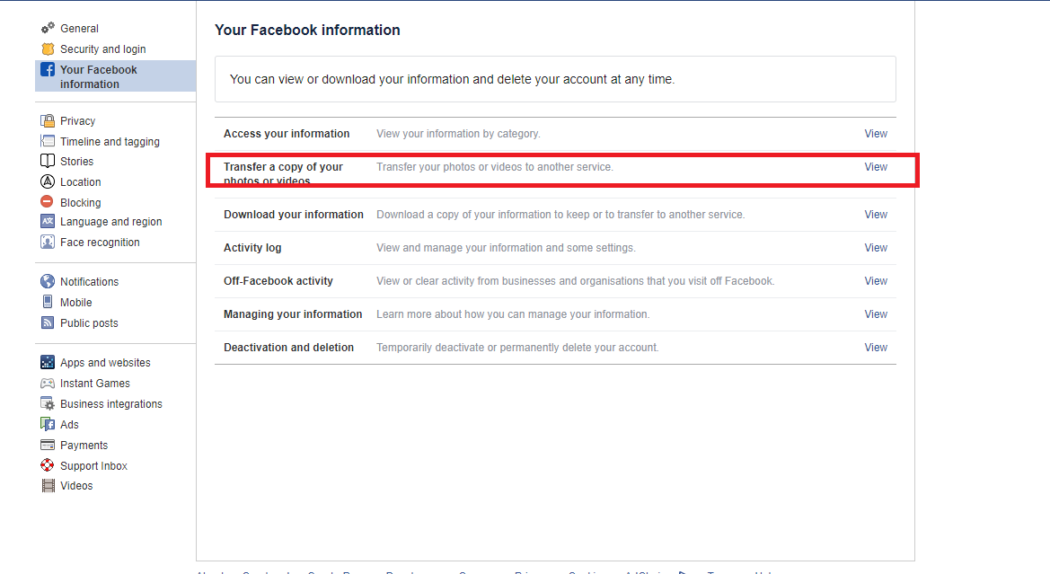Click the General settings gear icon
This screenshot has height=574, width=1050.
(48, 29)
